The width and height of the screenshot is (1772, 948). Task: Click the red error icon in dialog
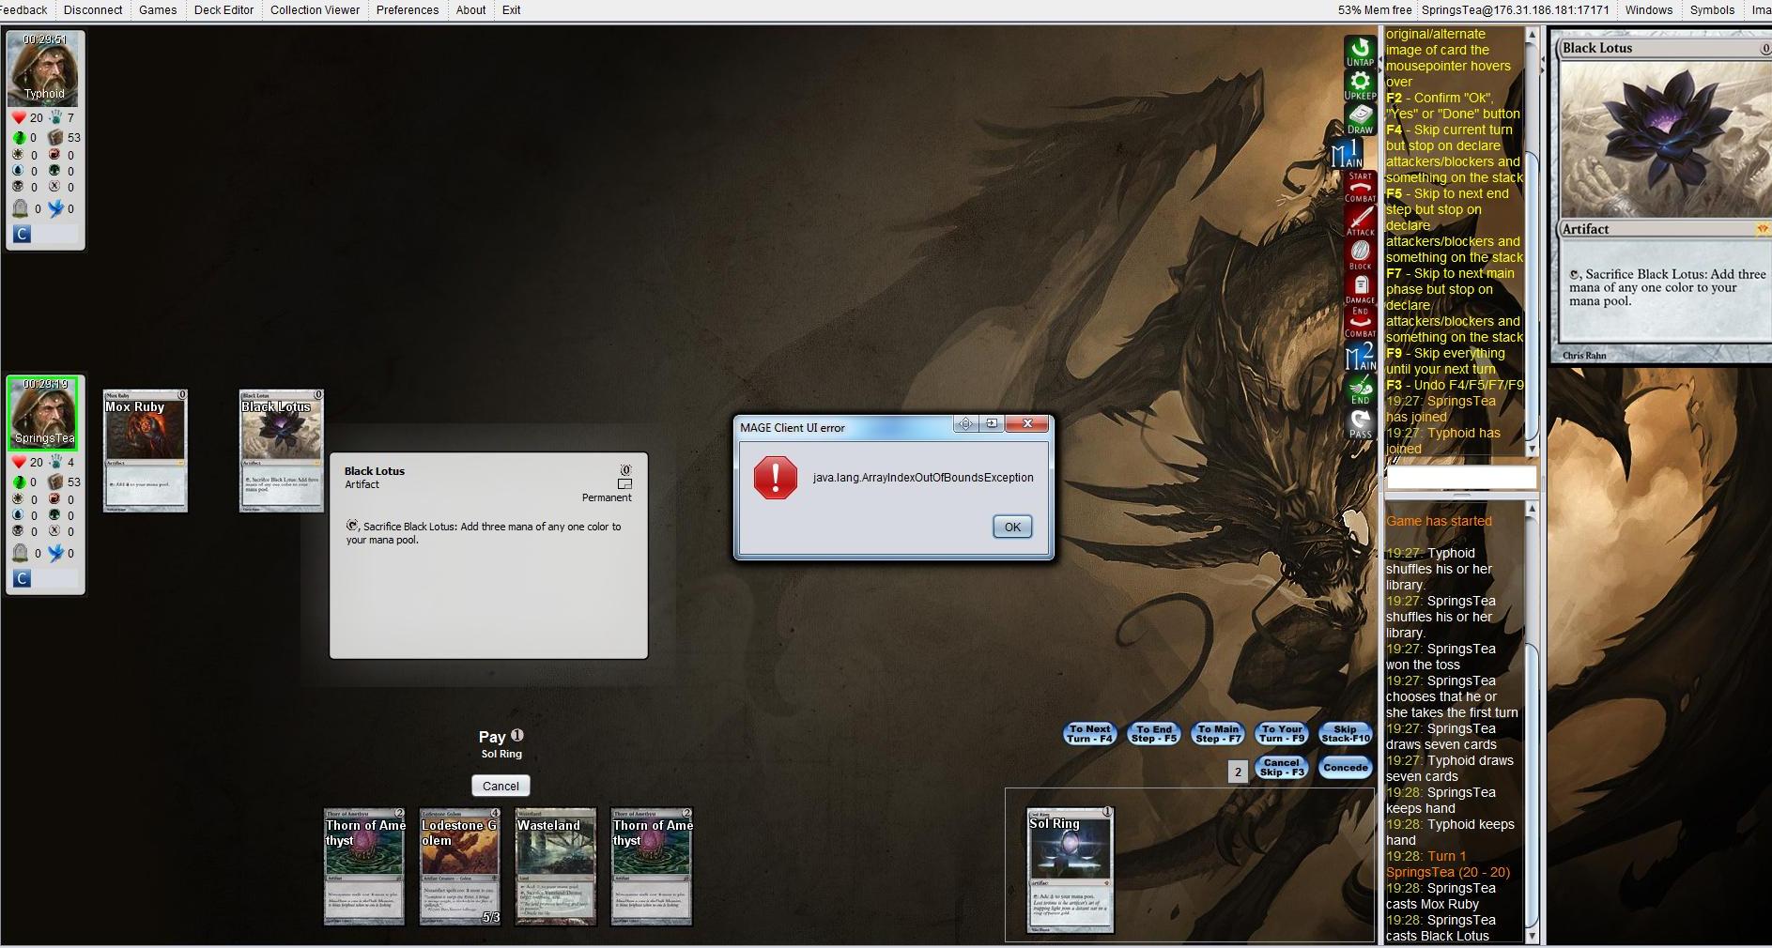pyautogui.click(x=775, y=477)
